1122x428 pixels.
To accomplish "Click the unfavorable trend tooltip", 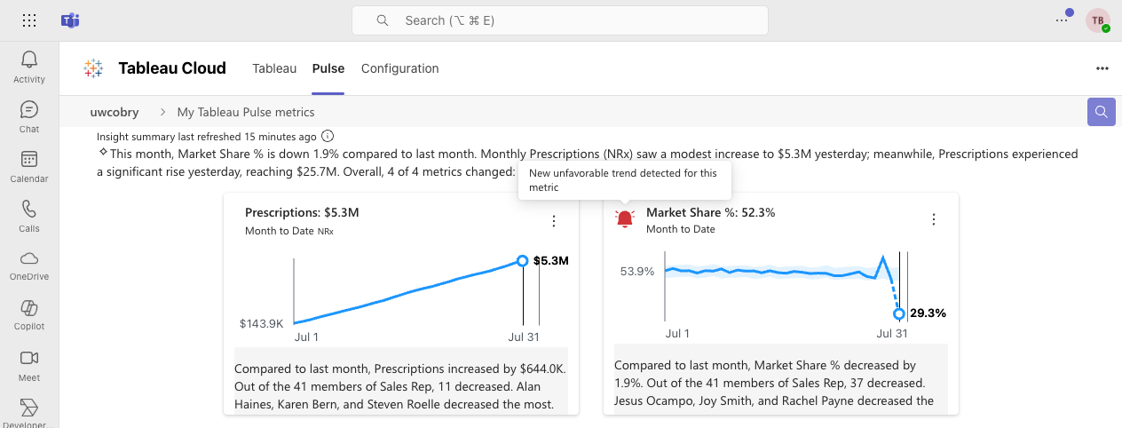I will tap(624, 180).
